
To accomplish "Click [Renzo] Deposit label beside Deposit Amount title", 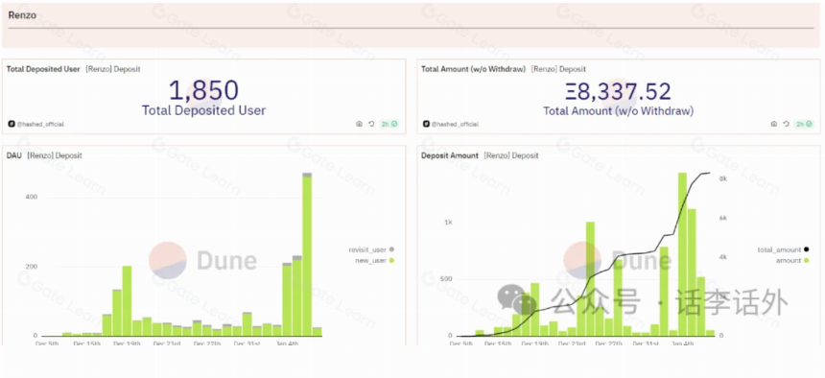I will 511,155.
